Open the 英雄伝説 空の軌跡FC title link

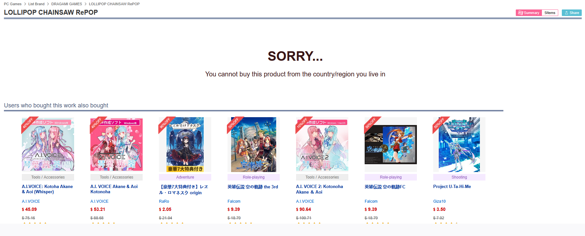click(385, 187)
